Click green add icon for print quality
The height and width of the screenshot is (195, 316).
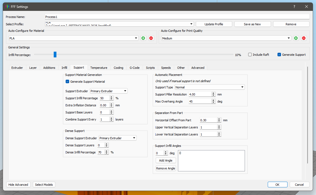(x=296, y=38)
